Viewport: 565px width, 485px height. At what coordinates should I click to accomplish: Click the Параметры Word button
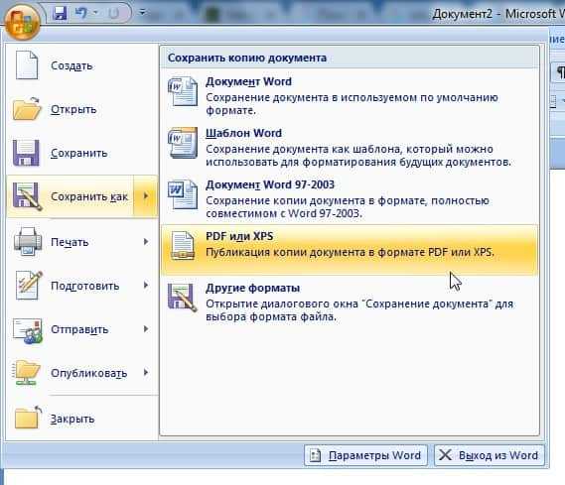click(x=365, y=455)
